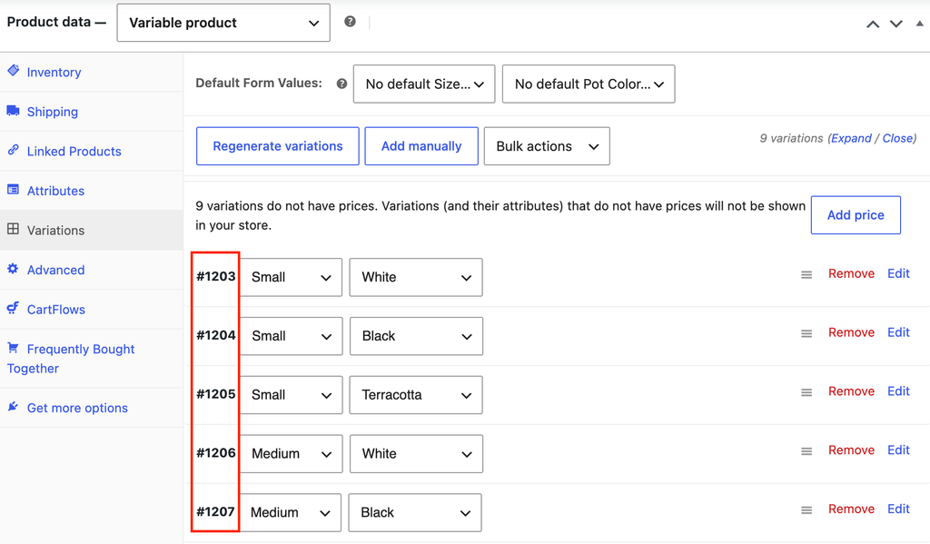The height and width of the screenshot is (544, 930).
Task: Edit variation #1203
Action: [898, 273]
